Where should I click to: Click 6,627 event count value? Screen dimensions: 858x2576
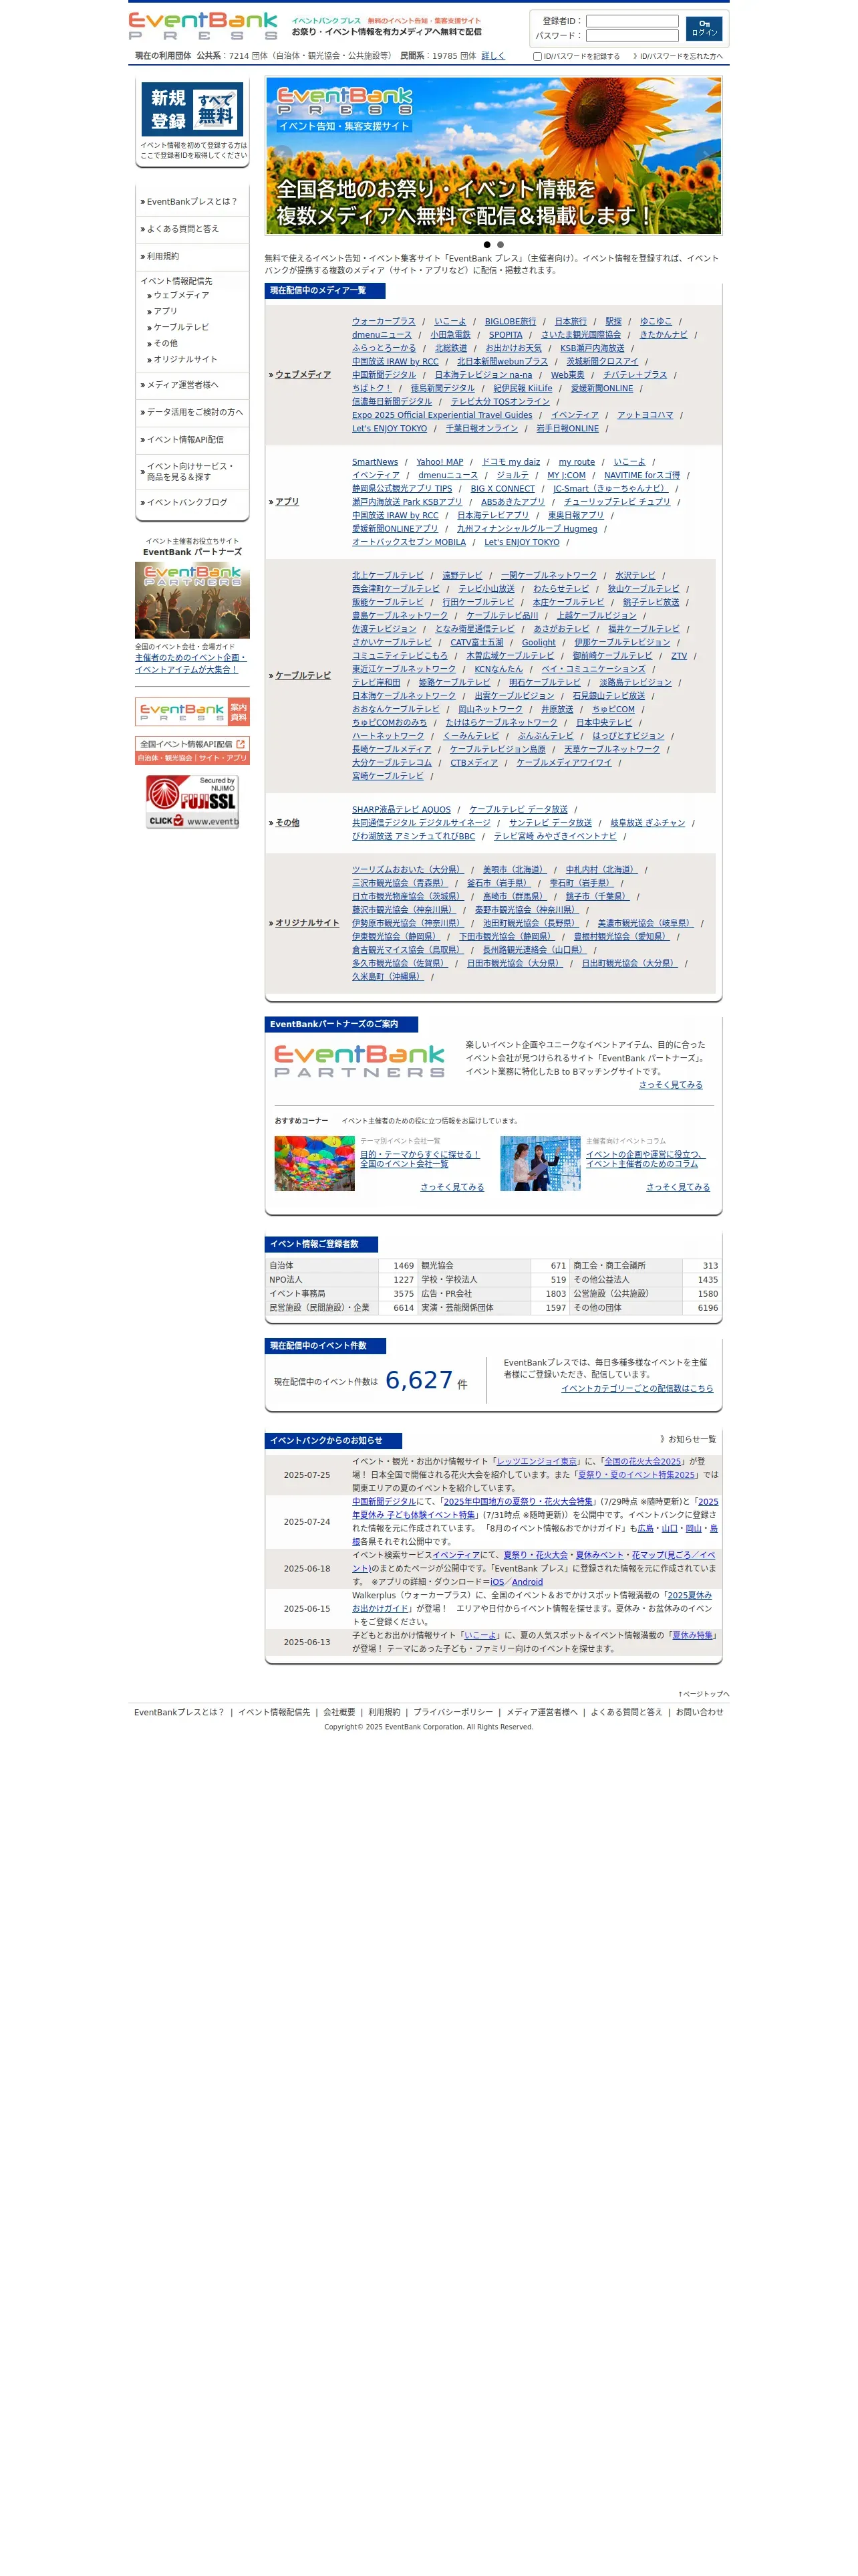(x=418, y=1380)
